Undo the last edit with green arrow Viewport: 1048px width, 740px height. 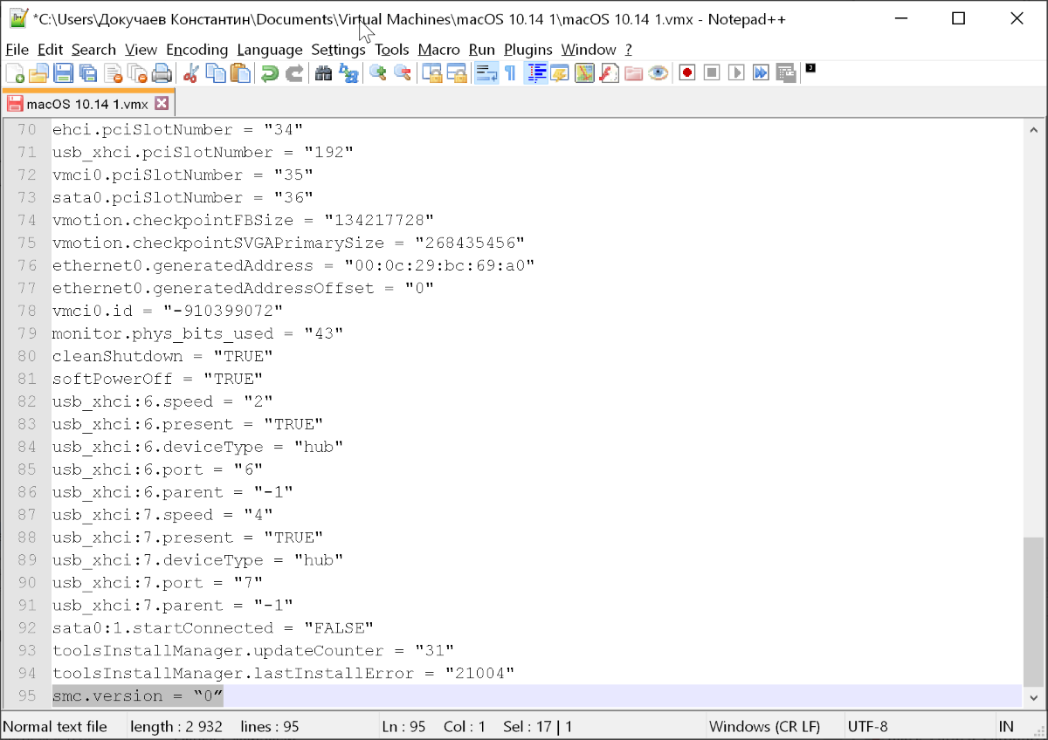270,73
